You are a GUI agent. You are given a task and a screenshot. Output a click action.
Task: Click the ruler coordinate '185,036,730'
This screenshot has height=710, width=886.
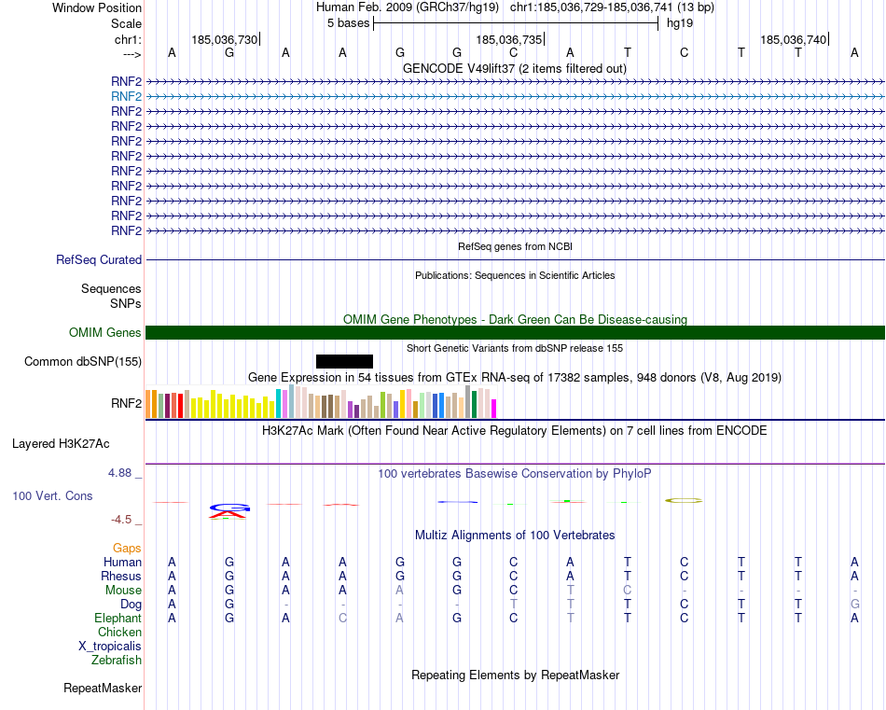tap(225, 39)
